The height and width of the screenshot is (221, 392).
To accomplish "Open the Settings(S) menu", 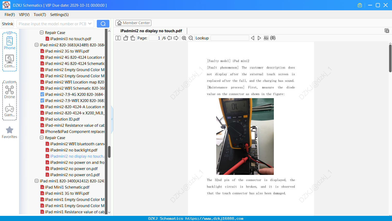I will click(x=59, y=15).
